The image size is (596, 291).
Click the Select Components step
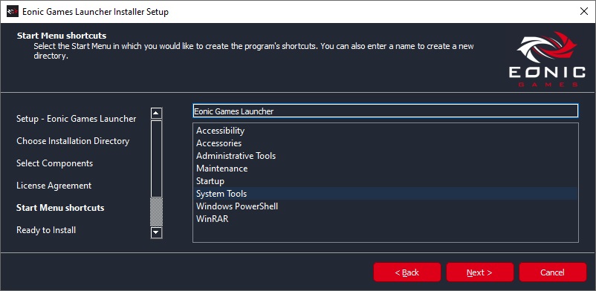pyautogui.click(x=54, y=163)
